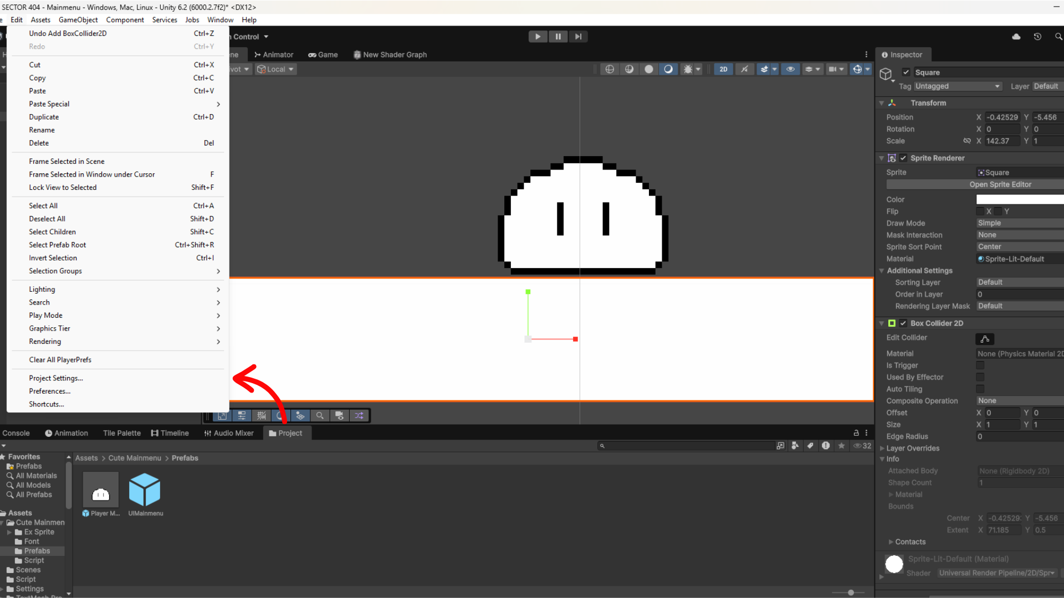The width and height of the screenshot is (1064, 598).
Task: Enable the Is Trigger checkbox
Action: [x=980, y=365]
